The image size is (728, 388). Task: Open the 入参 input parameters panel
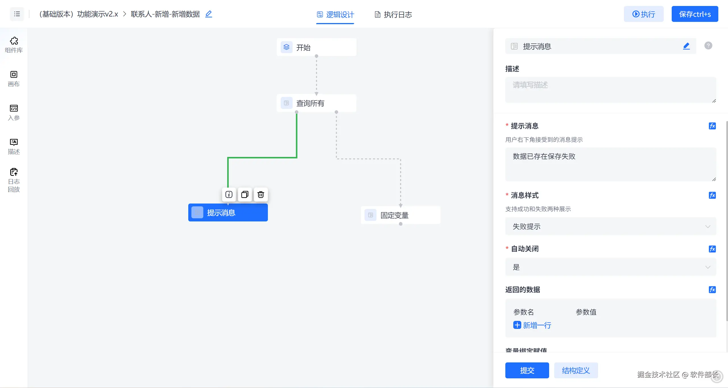14,113
